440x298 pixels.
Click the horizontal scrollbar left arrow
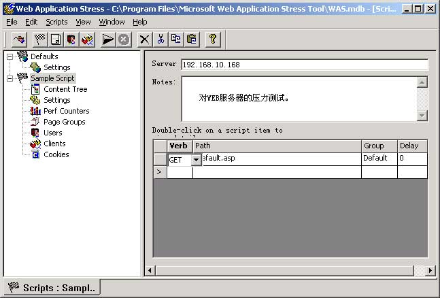point(150,271)
